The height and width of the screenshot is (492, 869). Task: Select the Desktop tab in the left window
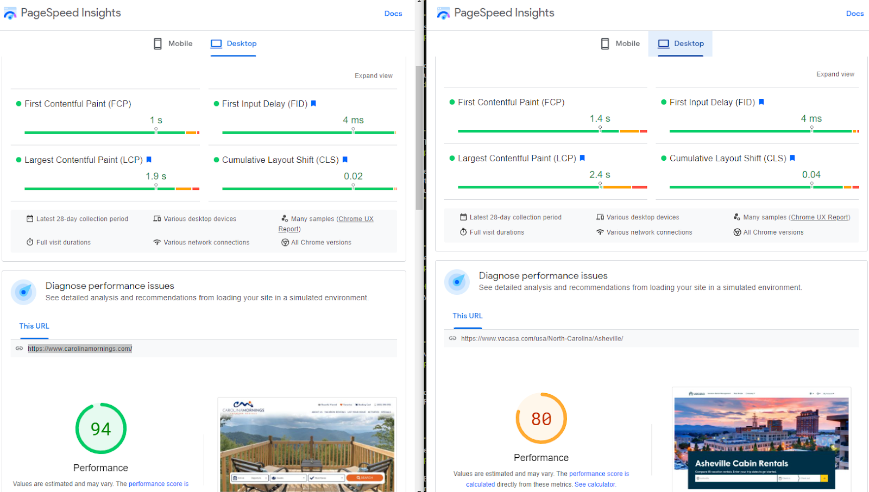pos(234,43)
